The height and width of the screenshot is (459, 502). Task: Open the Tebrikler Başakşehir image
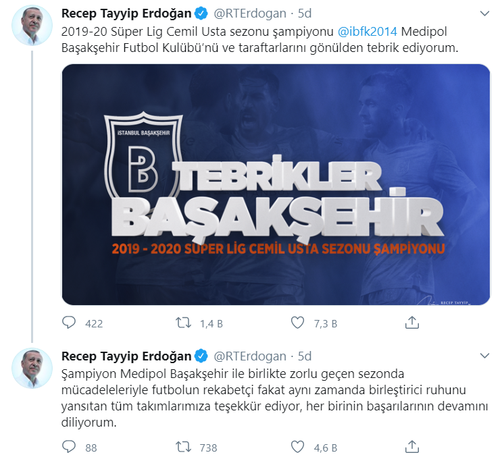276,184
